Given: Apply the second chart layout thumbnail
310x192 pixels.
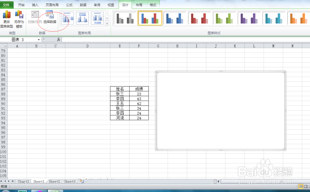Looking at the screenshot, I should point(82,18).
